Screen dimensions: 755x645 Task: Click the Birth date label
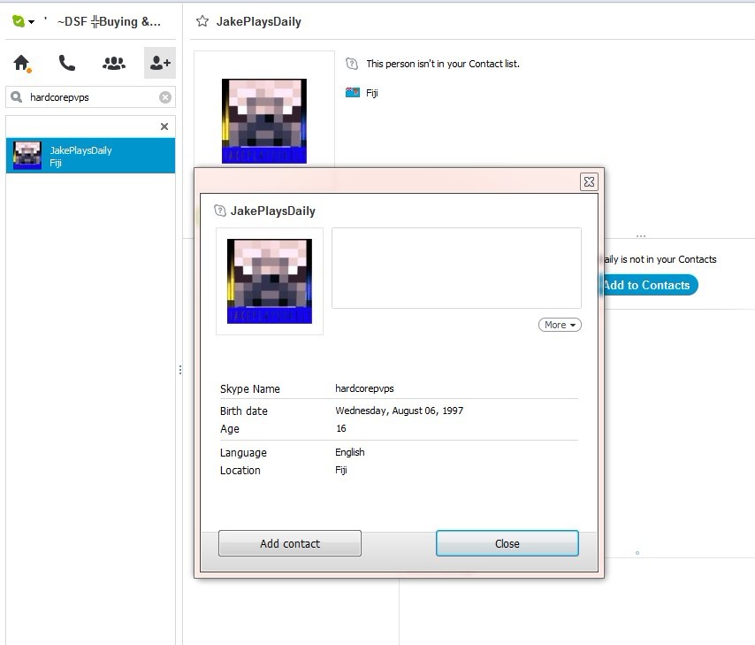click(244, 411)
